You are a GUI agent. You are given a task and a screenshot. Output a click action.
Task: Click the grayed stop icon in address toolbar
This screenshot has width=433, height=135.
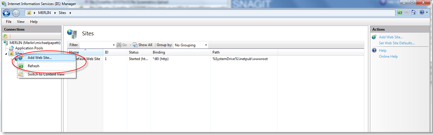pyautogui.click(x=407, y=12)
